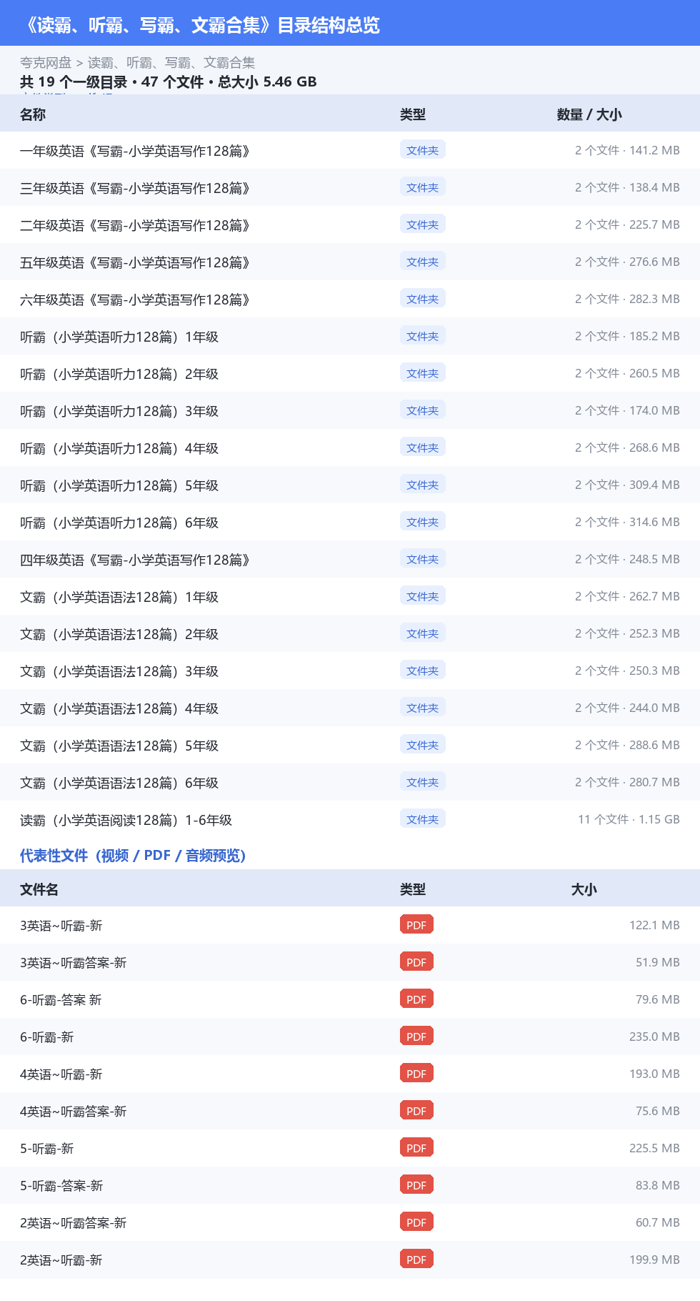Click the 文件名 column header
Viewport: 700px width, 1301px height.
(x=39, y=889)
